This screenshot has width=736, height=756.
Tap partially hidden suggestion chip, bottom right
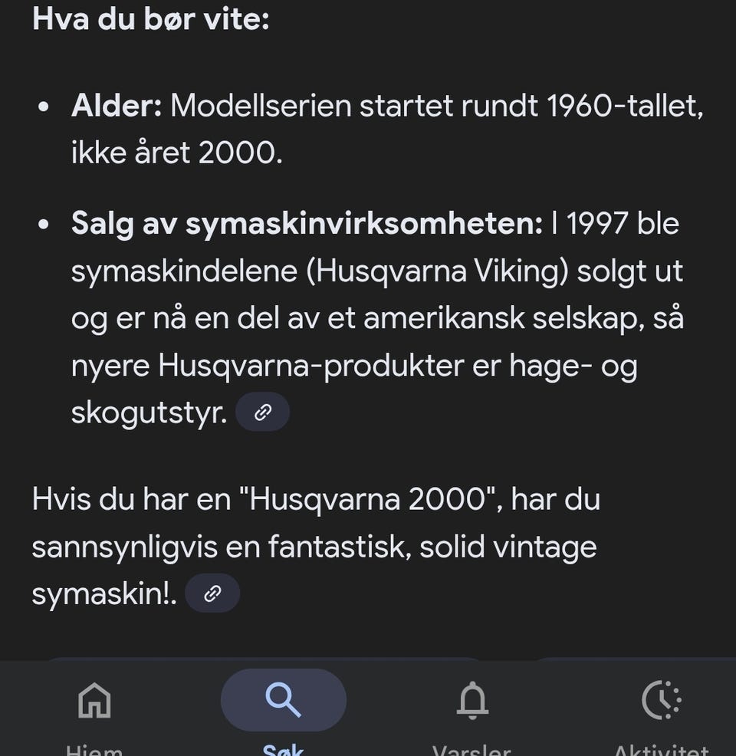629,659
